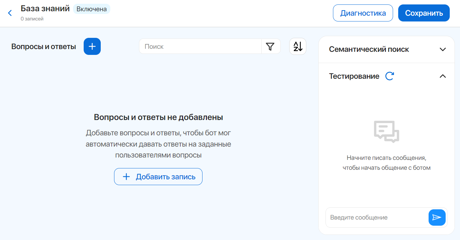Collapse Тестирование using the up chevron
This screenshot has width=460, height=240.
(443, 76)
